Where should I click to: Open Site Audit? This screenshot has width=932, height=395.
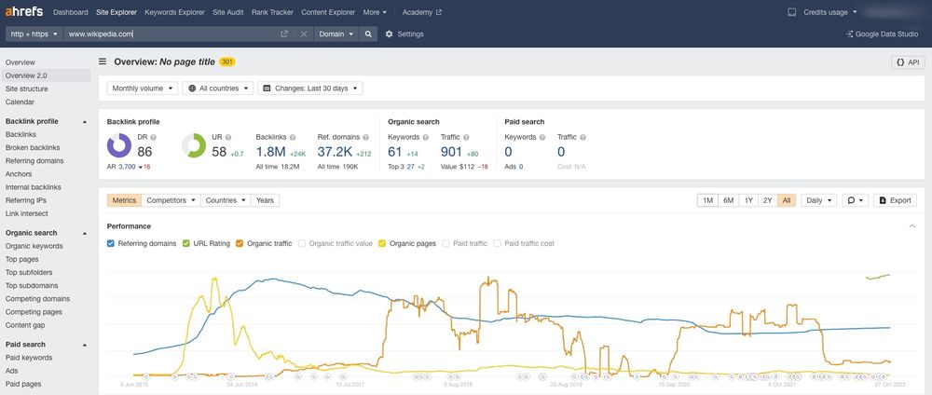227,12
